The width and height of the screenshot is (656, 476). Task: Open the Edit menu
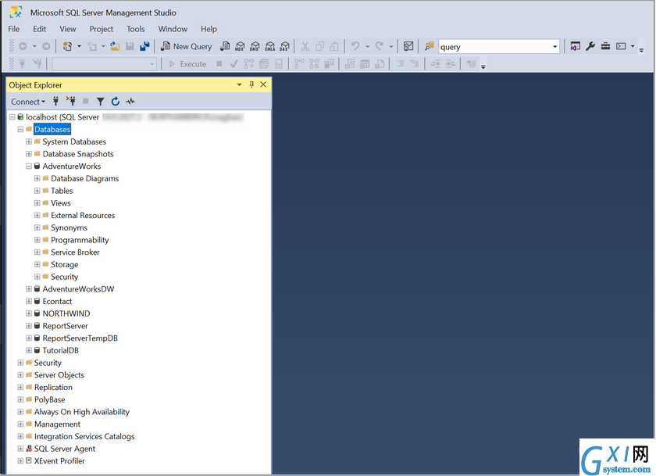(x=39, y=29)
